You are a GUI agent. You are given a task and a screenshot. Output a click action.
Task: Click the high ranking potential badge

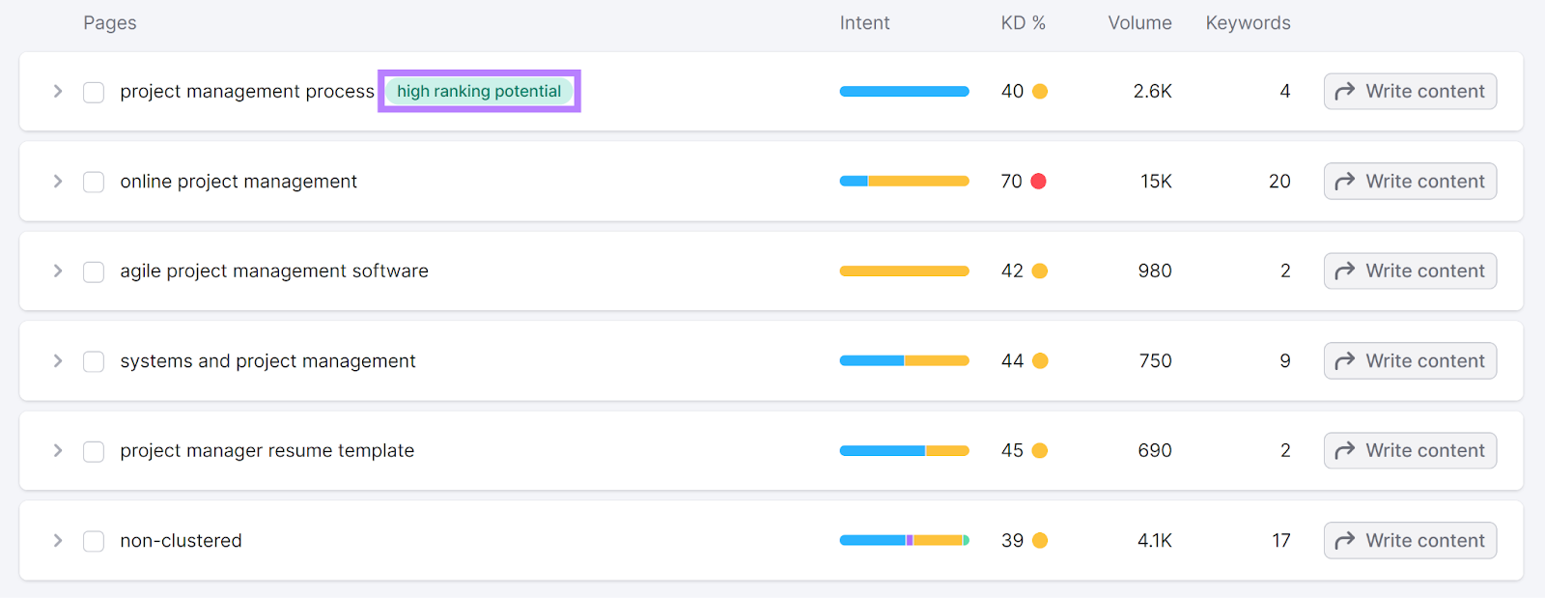(479, 92)
